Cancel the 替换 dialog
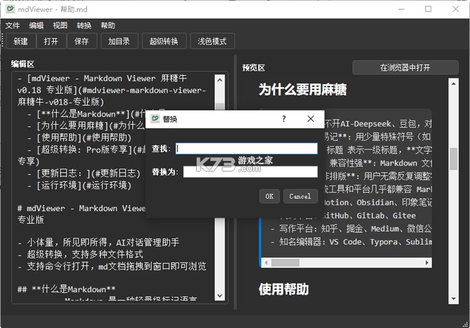The image size is (470, 328). click(x=300, y=197)
